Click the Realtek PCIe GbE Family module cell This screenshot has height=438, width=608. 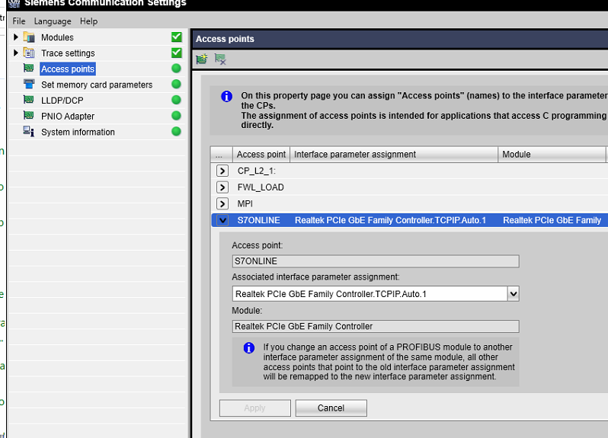tap(552, 220)
